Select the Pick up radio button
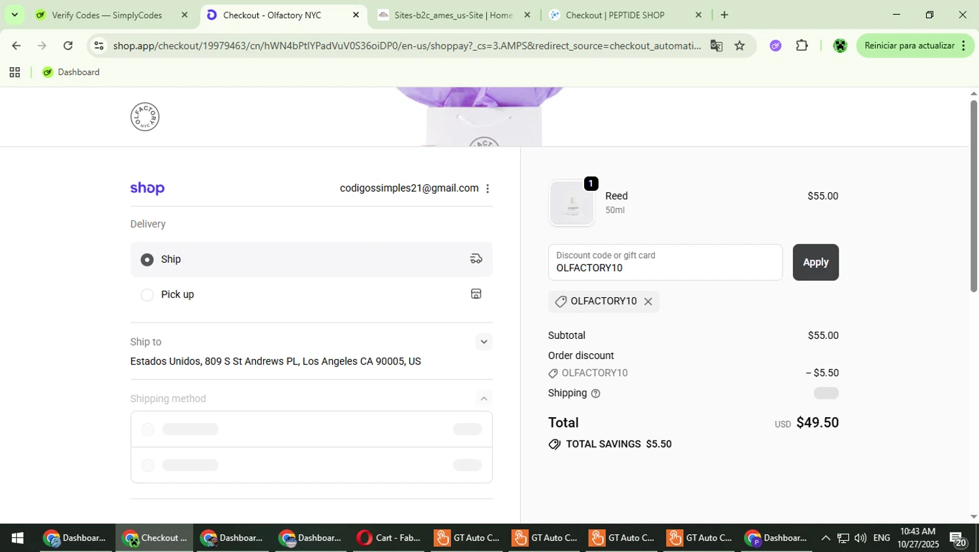 click(x=148, y=295)
